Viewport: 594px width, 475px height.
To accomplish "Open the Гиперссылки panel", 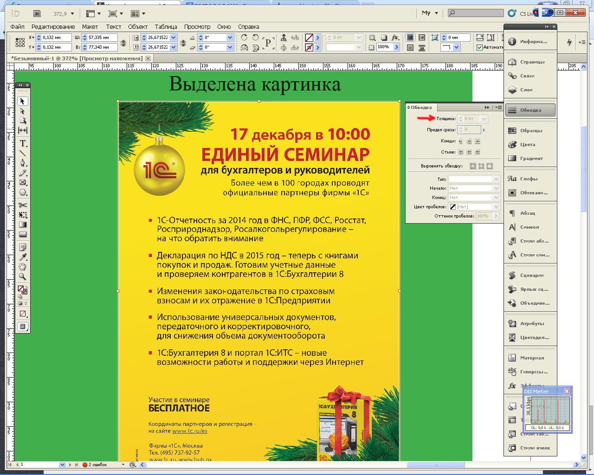I will point(530,372).
